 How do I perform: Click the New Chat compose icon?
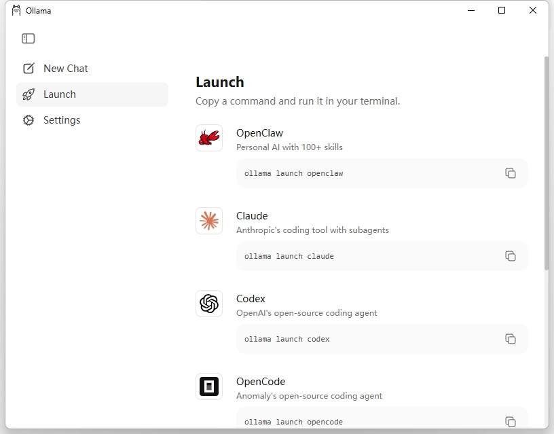coord(29,68)
